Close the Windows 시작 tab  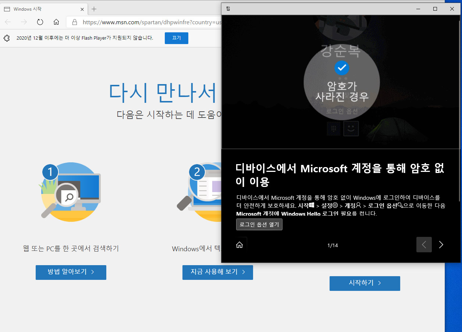(82, 9)
